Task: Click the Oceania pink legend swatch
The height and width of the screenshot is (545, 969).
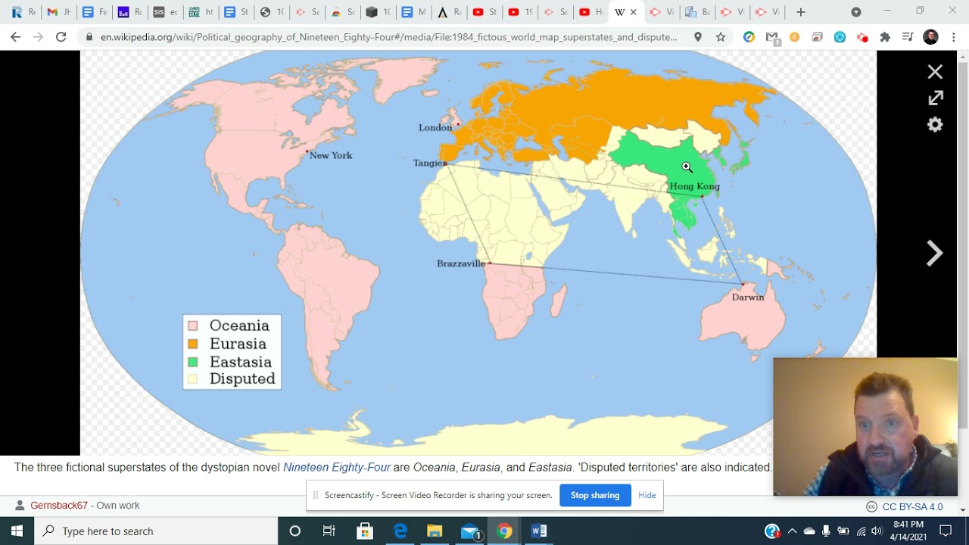Action: 193,325
